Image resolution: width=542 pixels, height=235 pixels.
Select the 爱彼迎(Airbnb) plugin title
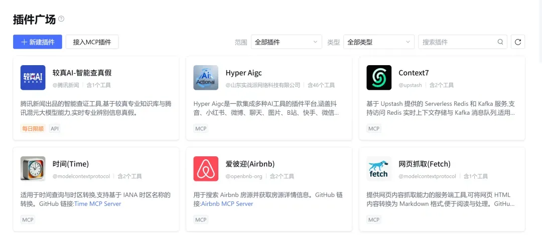click(x=250, y=164)
